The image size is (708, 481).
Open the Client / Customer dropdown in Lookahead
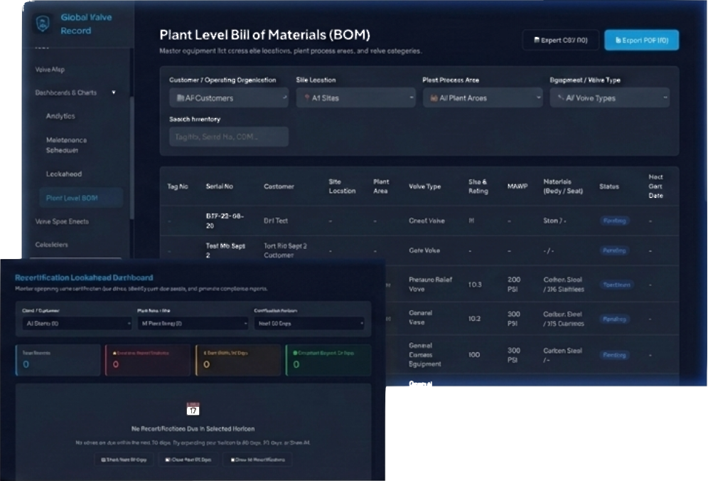pos(77,323)
